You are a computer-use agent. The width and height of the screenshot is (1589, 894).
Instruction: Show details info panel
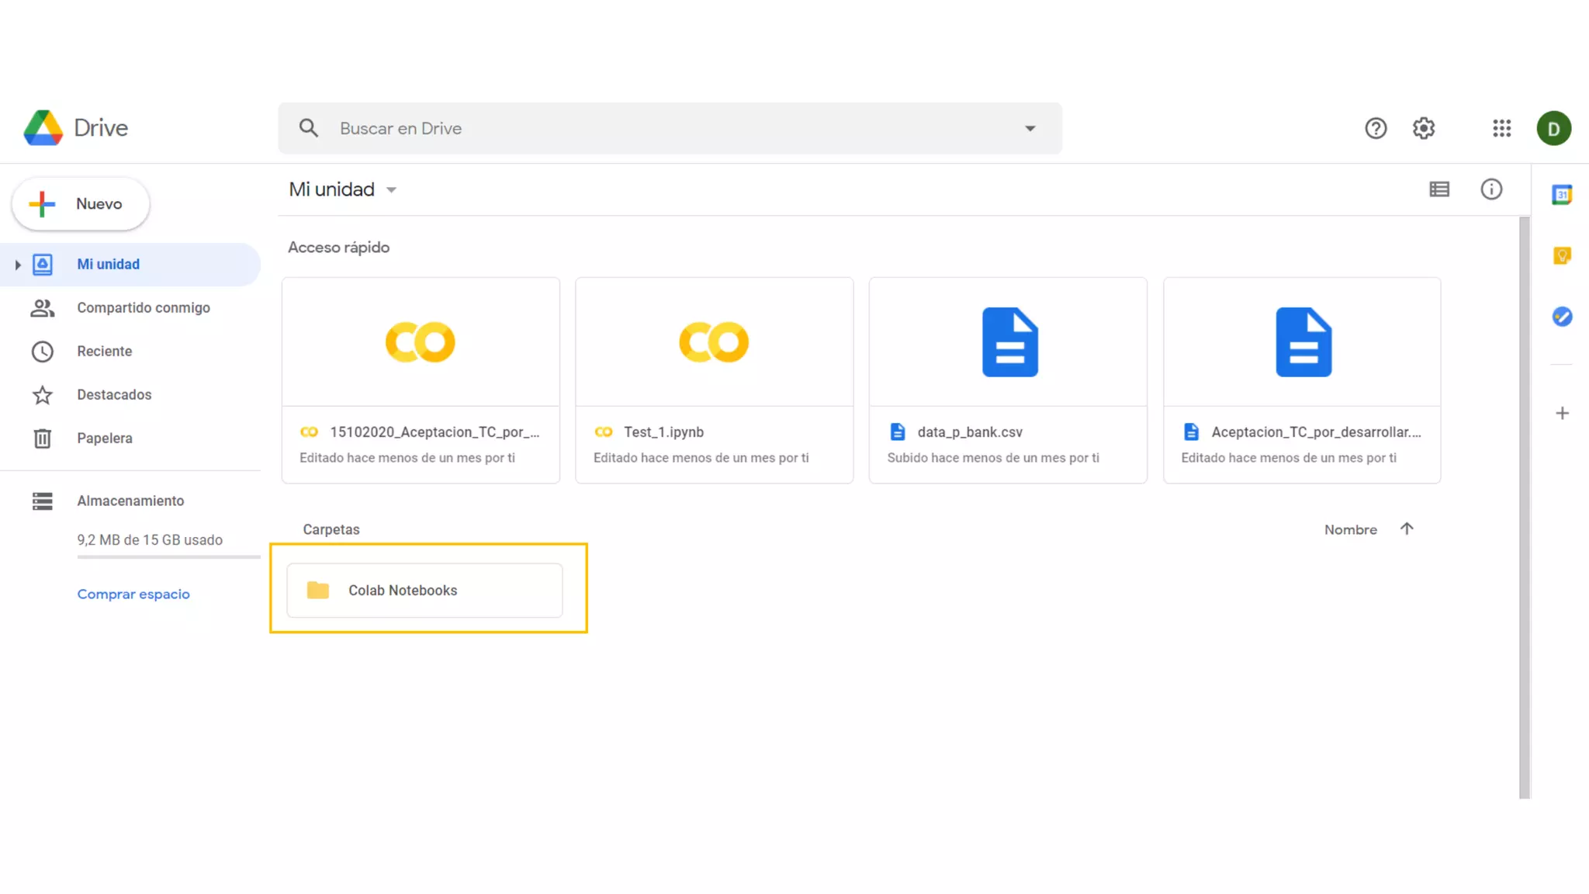point(1491,189)
